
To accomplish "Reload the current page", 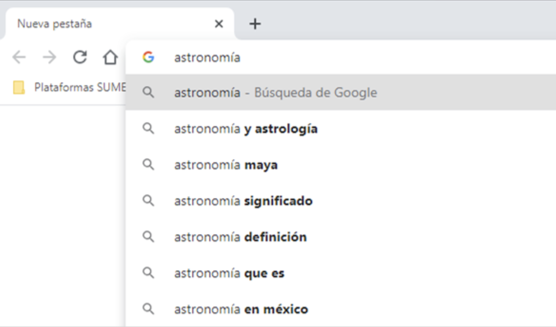I will click(x=80, y=57).
